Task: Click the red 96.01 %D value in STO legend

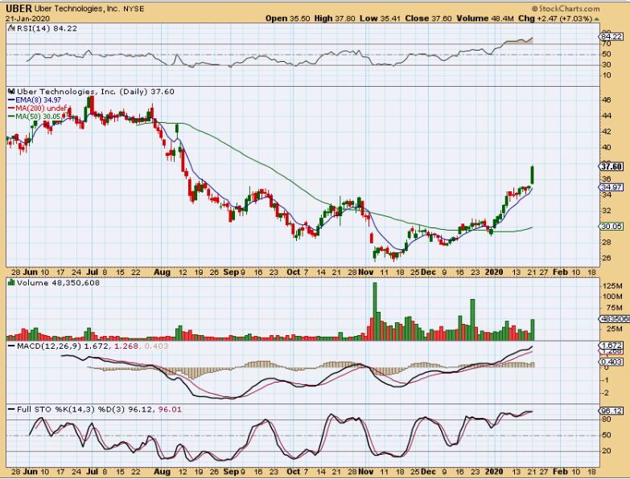Action: click(x=171, y=410)
